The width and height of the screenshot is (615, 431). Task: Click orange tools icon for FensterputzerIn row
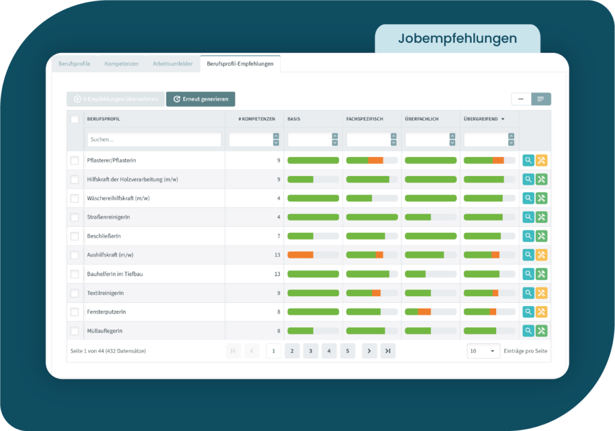(541, 312)
